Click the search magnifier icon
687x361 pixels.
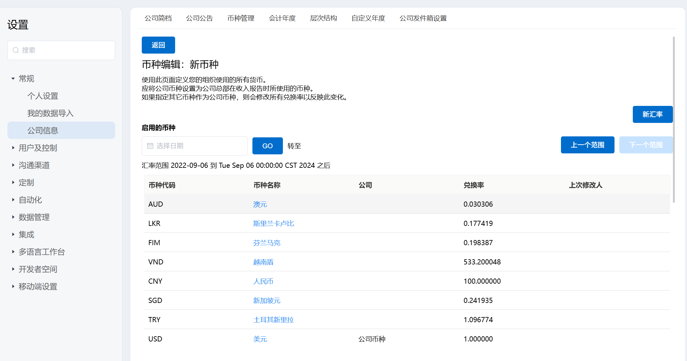pos(15,50)
